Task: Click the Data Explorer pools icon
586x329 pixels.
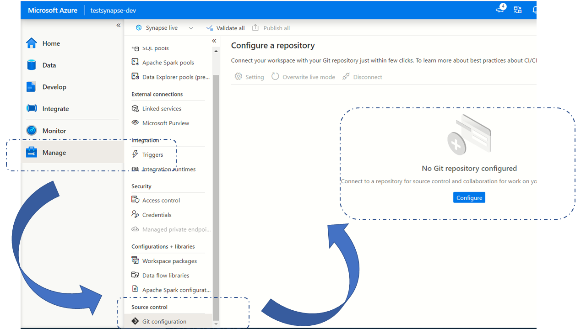Action: click(x=135, y=77)
